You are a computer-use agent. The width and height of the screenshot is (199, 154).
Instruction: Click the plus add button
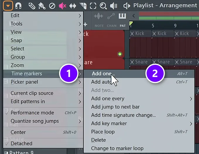coord(85,24)
